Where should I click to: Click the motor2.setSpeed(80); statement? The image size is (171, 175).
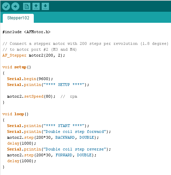(x=31, y=96)
